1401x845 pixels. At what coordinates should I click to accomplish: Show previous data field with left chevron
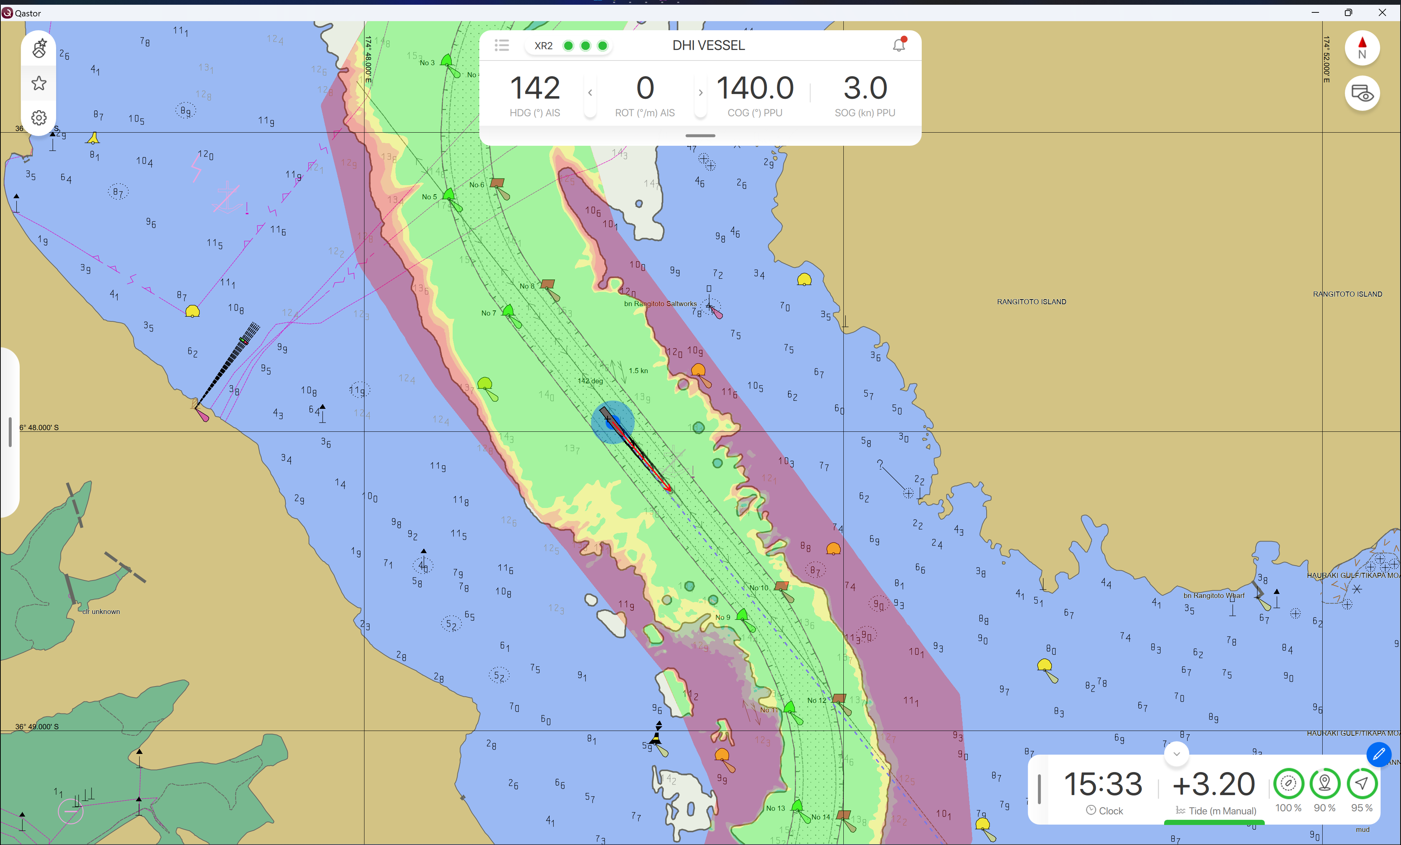tap(590, 93)
